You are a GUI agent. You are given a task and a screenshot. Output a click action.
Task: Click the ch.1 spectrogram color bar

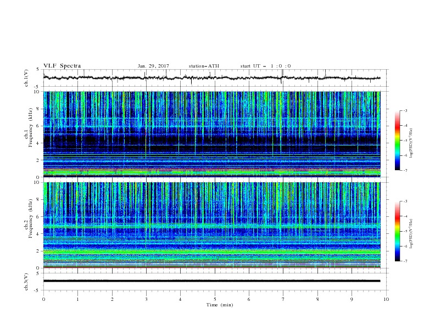[397, 141]
